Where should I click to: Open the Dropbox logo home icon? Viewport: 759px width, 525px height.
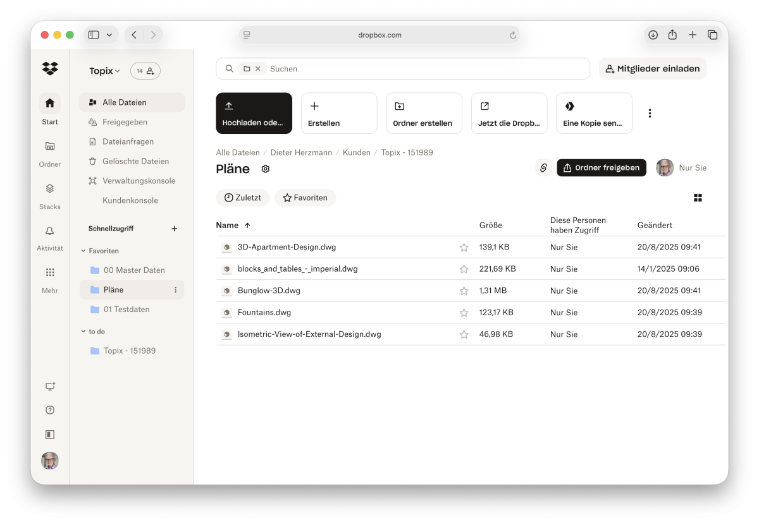point(50,68)
